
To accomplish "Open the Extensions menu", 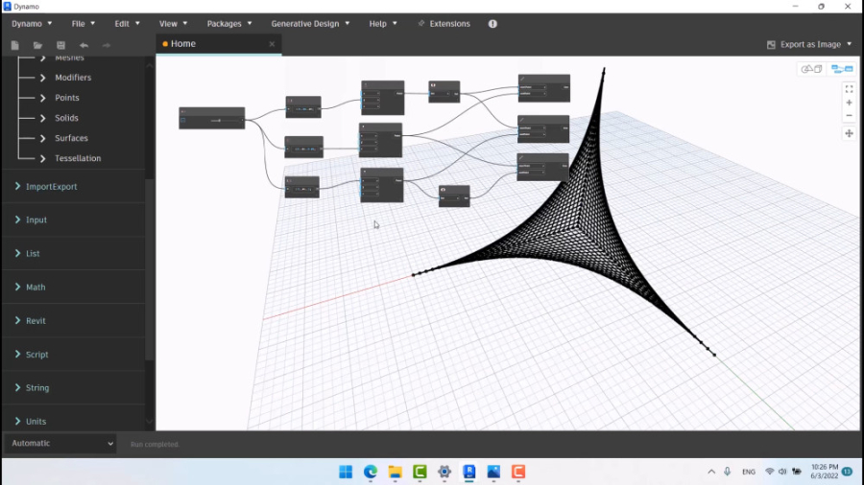I will (x=444, y=24).
